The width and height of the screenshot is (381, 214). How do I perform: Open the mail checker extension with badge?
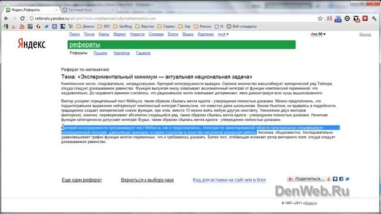(x=357, y=19)
